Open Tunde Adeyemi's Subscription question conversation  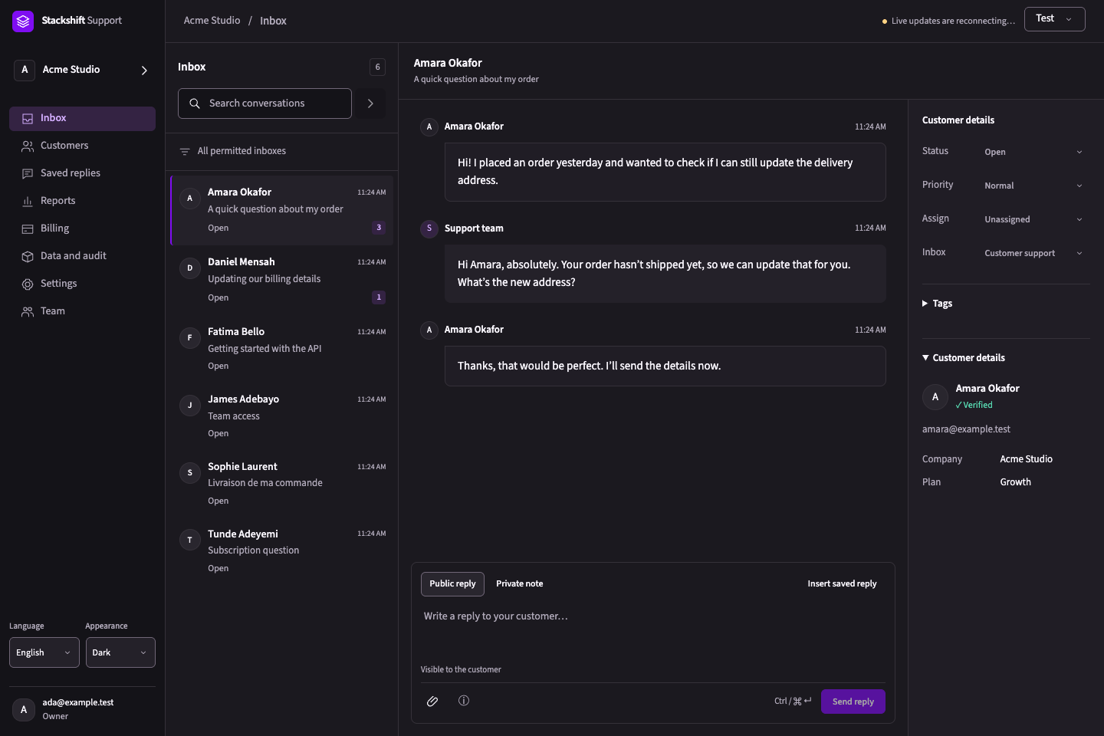[282, 551]
